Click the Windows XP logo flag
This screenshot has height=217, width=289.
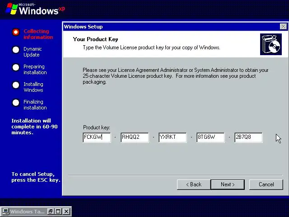coord(11,9)
